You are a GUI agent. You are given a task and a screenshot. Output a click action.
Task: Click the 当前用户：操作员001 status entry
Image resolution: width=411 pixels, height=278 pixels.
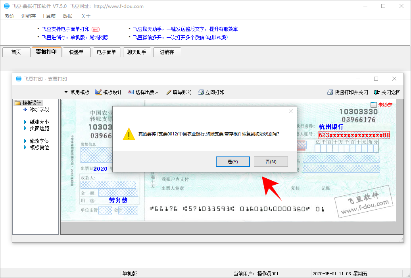point(256,274)
